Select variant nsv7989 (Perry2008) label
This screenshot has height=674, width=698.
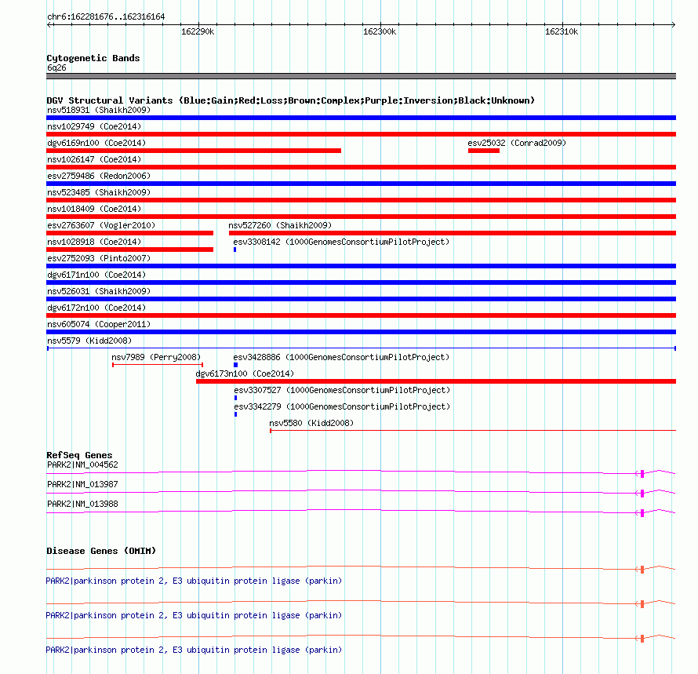[x=156, y=357]
